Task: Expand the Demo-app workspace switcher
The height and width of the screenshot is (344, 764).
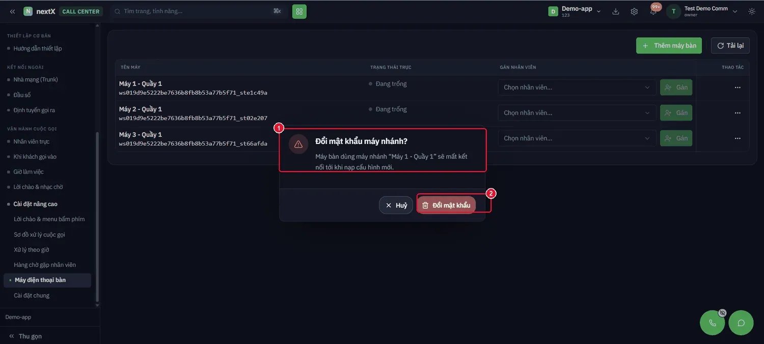Action: pyautogui.click(x=575, y=11)
